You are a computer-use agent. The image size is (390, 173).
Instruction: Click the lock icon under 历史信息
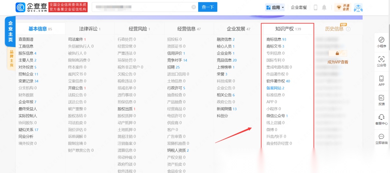pos(337,53)
